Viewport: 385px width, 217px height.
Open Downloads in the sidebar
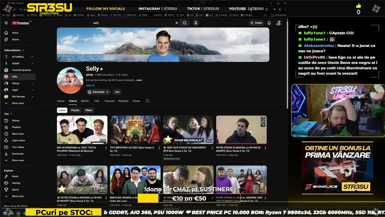19,154
